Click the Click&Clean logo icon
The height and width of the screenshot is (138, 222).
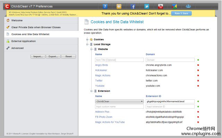(x=7, y=6)
